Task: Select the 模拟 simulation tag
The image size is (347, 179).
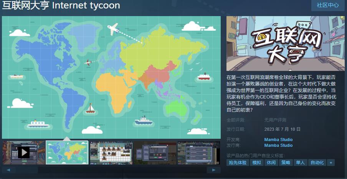Action: coord(256,163)
